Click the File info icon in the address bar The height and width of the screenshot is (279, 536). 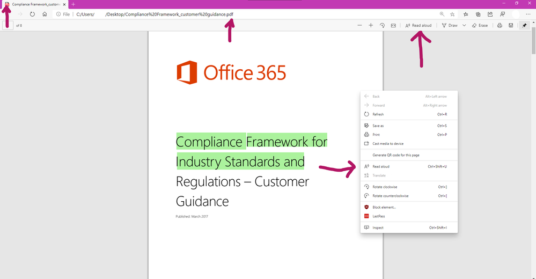tap(63, 14)
